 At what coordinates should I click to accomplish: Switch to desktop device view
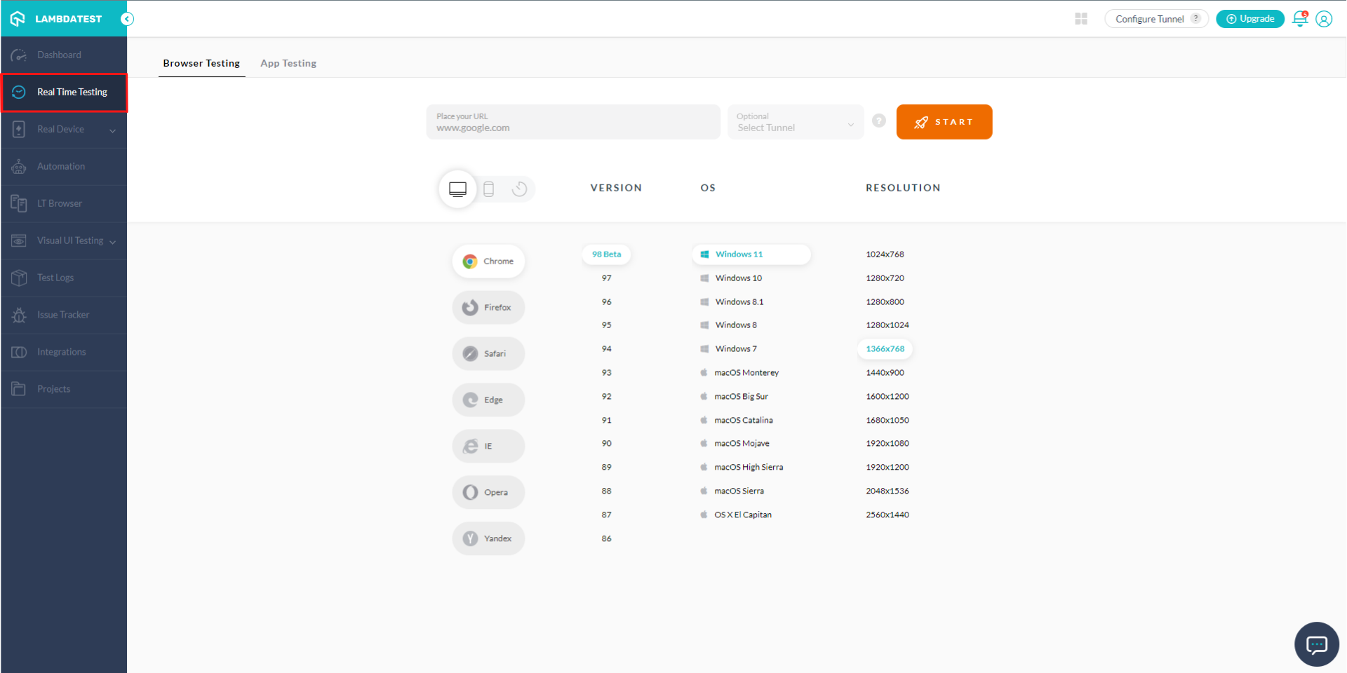coord(458,189)
